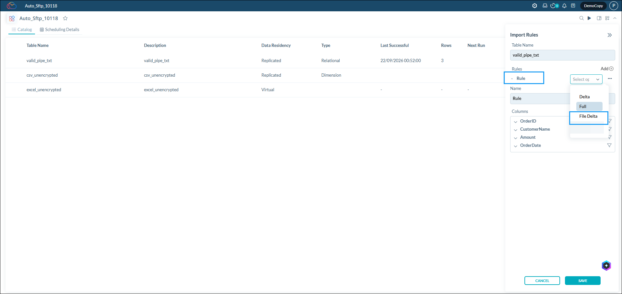Select the excel_unencrypted table row
This screenshot has height=294, width=622.
(255, 90)
